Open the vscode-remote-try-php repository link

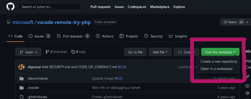[x=64, y=22]
